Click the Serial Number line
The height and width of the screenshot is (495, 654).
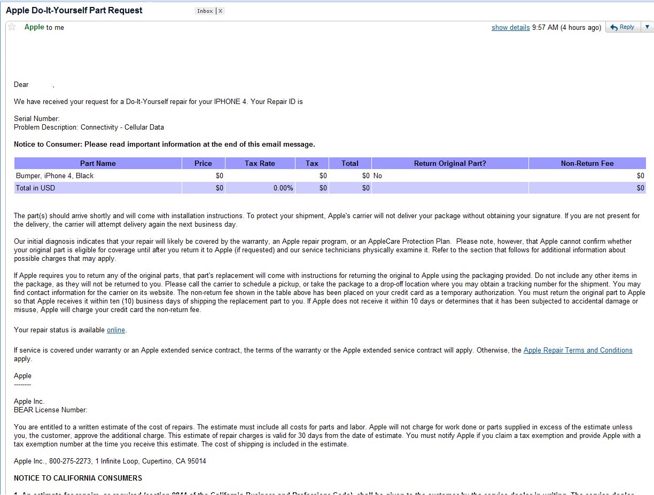click(x=37, y=119)
